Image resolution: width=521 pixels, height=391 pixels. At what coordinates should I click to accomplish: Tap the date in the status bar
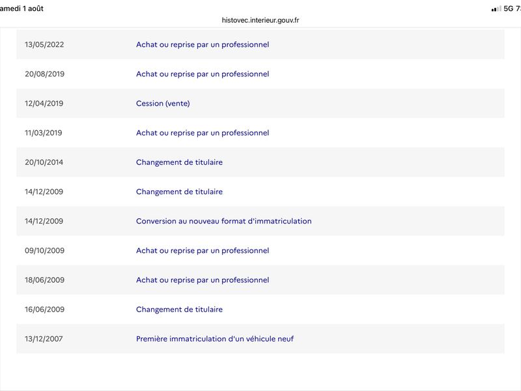point(21,8)
